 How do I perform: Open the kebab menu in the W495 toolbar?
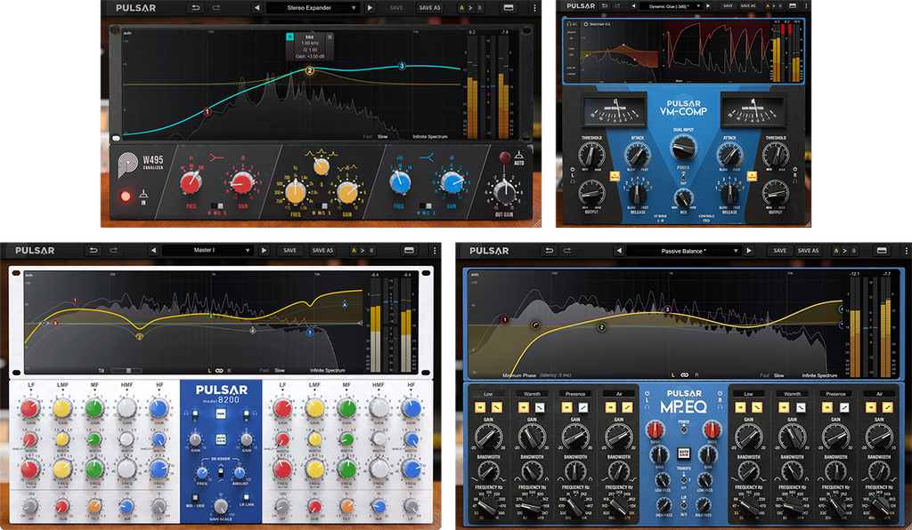[533, 8]
